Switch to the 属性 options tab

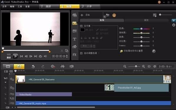[x=146, y=20]
